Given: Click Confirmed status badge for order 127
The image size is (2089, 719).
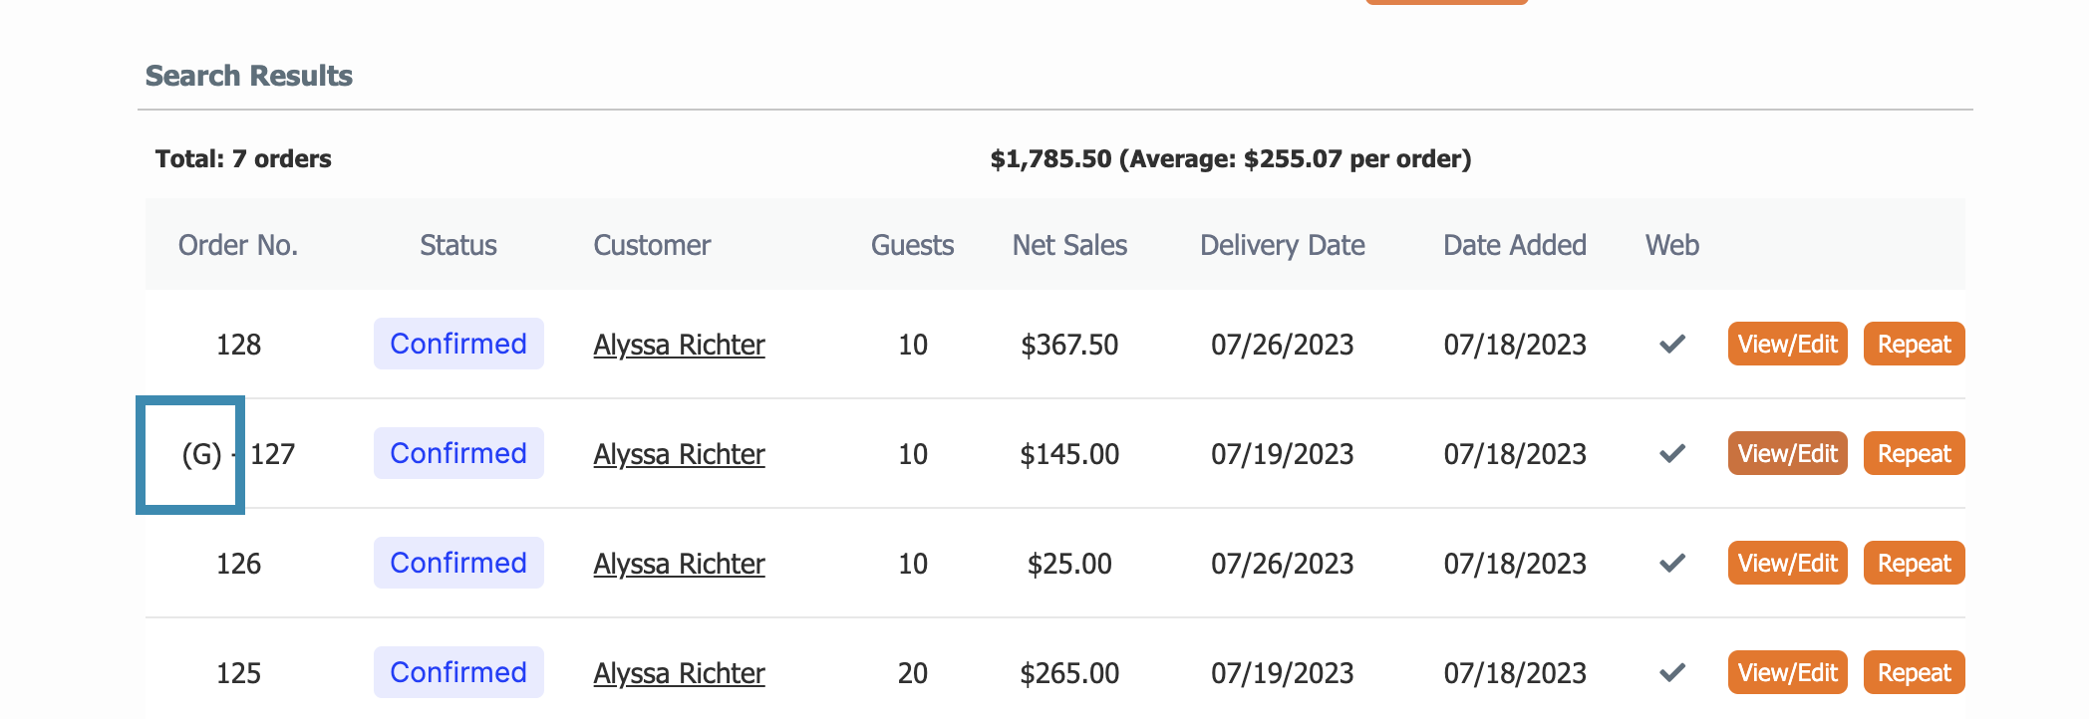Looking at the screenshot, I should 458,453.
